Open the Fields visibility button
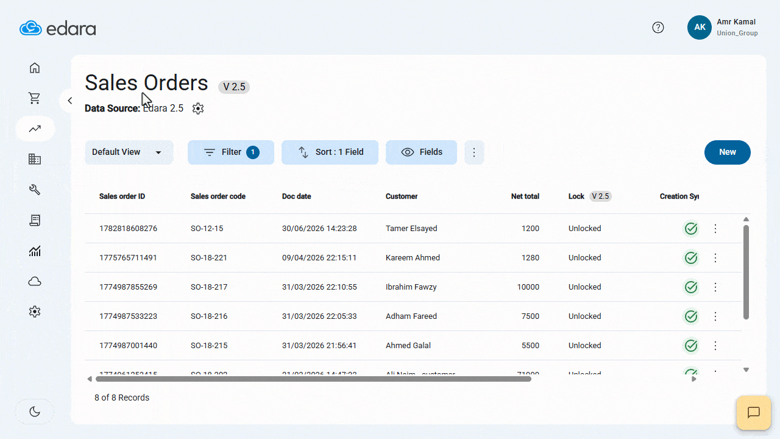780x439 pixels. [421, 152]
